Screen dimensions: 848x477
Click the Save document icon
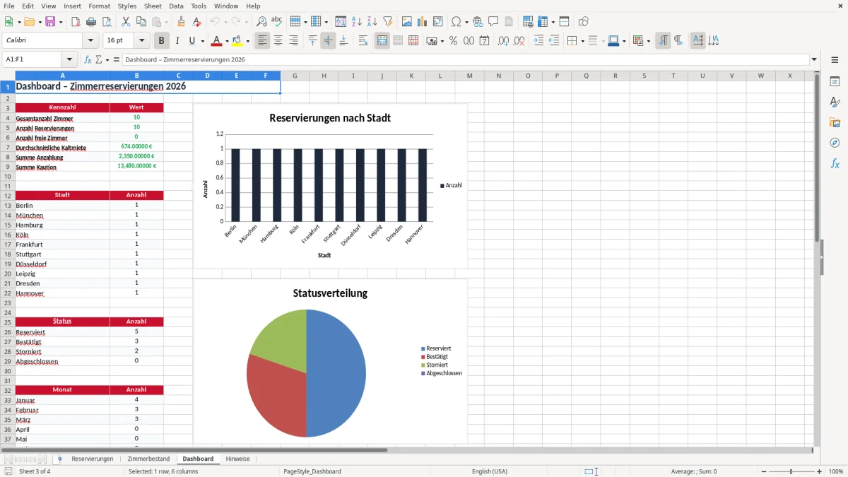coord(50,22)
